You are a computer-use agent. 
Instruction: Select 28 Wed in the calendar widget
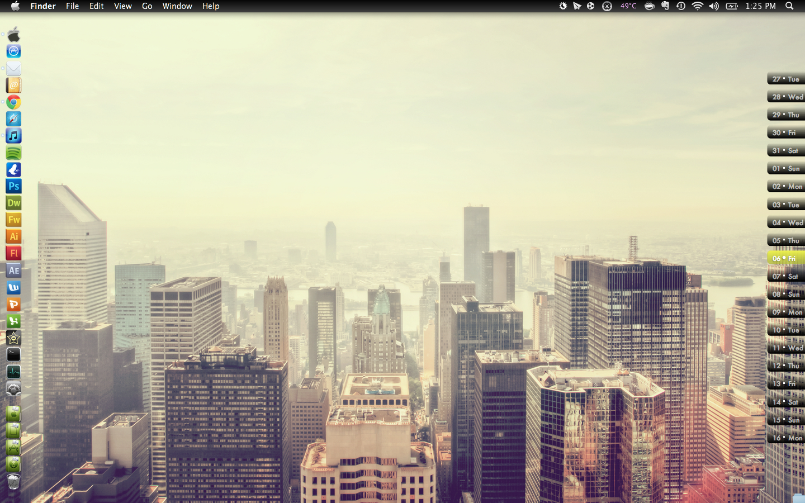pos(786,97)
